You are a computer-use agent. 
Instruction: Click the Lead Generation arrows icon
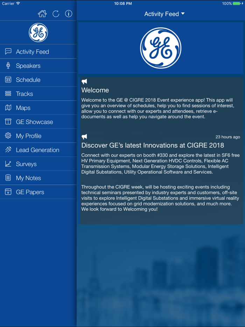(x=8, y=149)
